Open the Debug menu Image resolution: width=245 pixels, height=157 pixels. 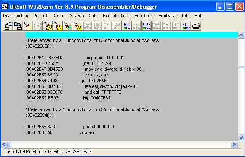tap(59, 16)
